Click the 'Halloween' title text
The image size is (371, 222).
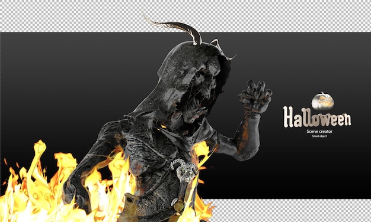point(317,117)
